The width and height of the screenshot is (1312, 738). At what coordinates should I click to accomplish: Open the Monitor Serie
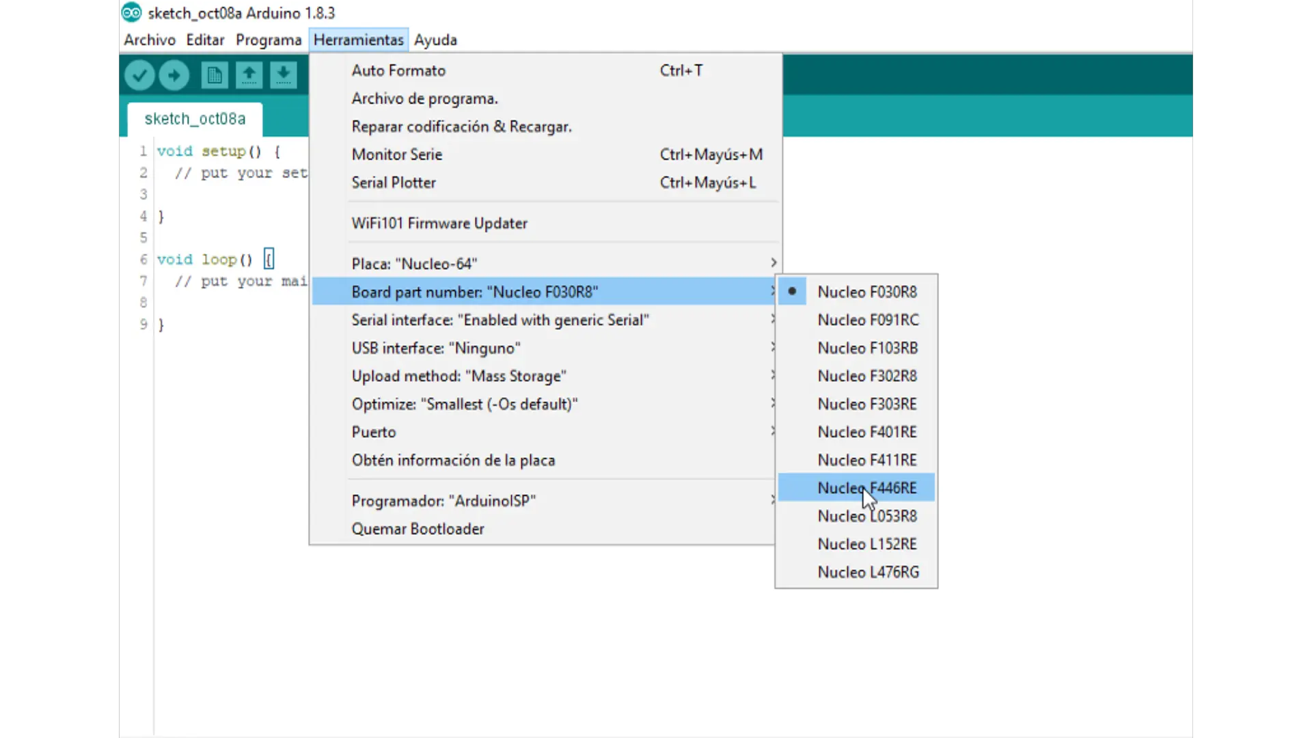pyautogui.click(x=545, y=154)
